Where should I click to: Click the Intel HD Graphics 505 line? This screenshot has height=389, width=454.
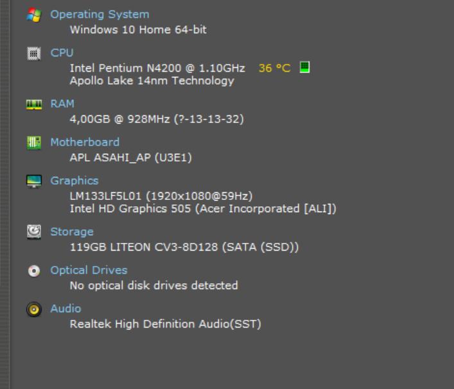pyautogui.click(x=203, y=208)
